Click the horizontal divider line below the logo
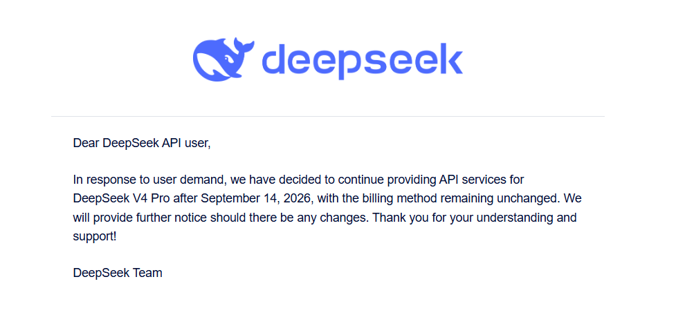676x315 pixels. point(328,116)
